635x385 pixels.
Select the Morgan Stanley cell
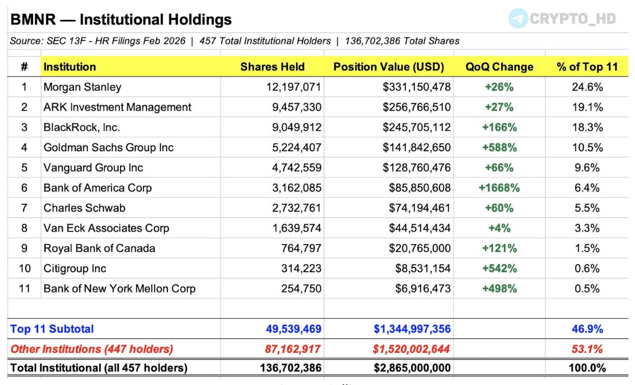(82, 87)
